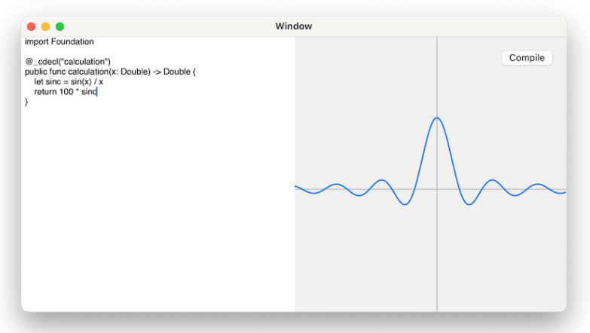Viewport: 590px width, 333px height.
Task: Click the closing brace of the function
Action: tap(26, 102)
